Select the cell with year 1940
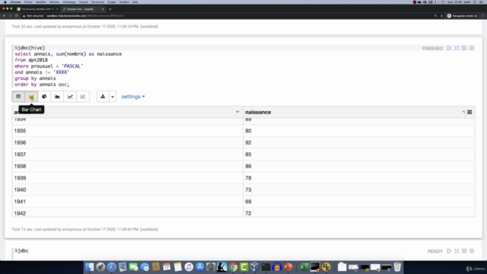The image size is (487, 274). tap(127, 190)
